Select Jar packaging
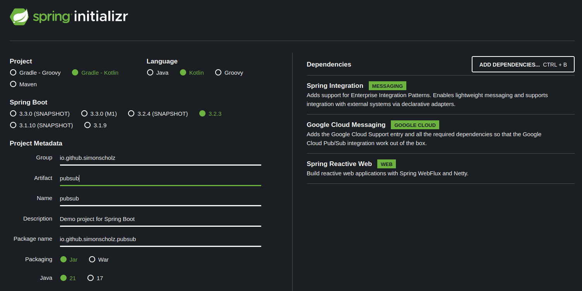Viewport: 582px width, 291px height. [x=69, y=260]
